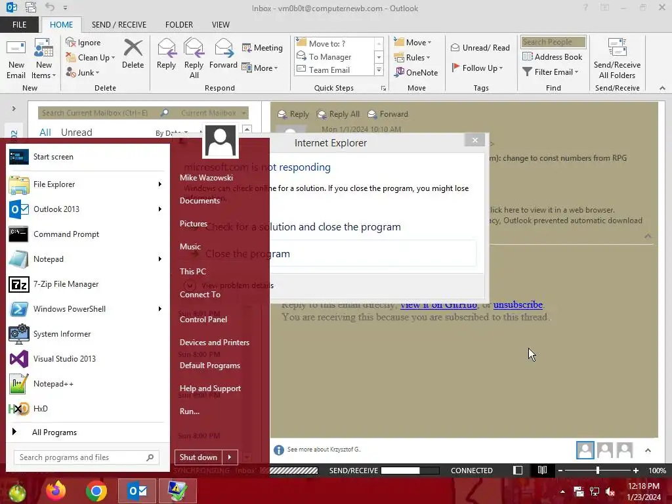Open New Items in ribbon
This screenshot has height=504, width=672.
[x=44, y=59]
